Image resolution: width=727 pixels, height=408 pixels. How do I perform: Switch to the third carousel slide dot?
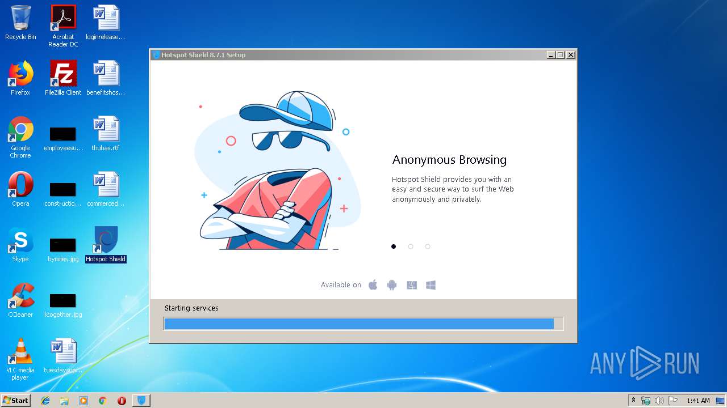[x=428, y=246]
